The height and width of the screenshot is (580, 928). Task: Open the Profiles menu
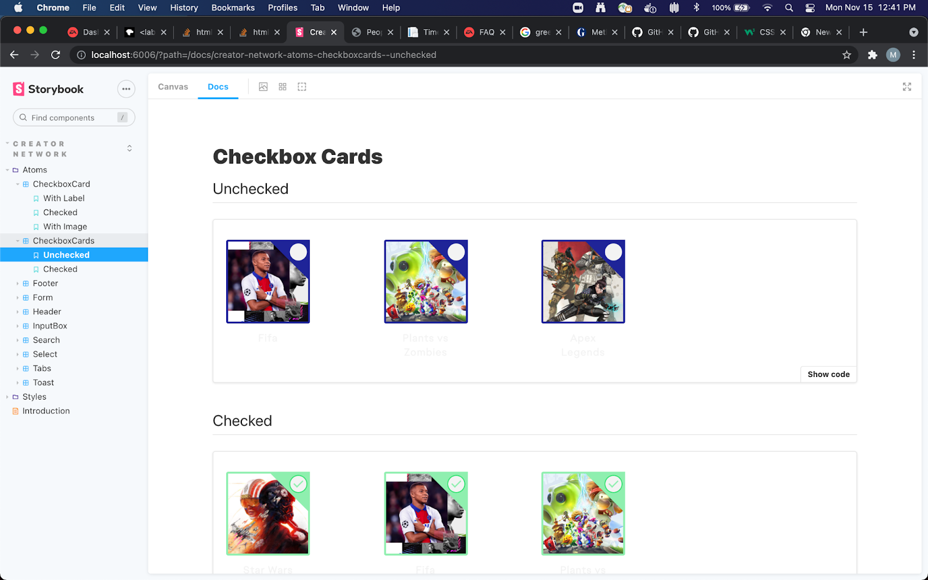(282, 8)
